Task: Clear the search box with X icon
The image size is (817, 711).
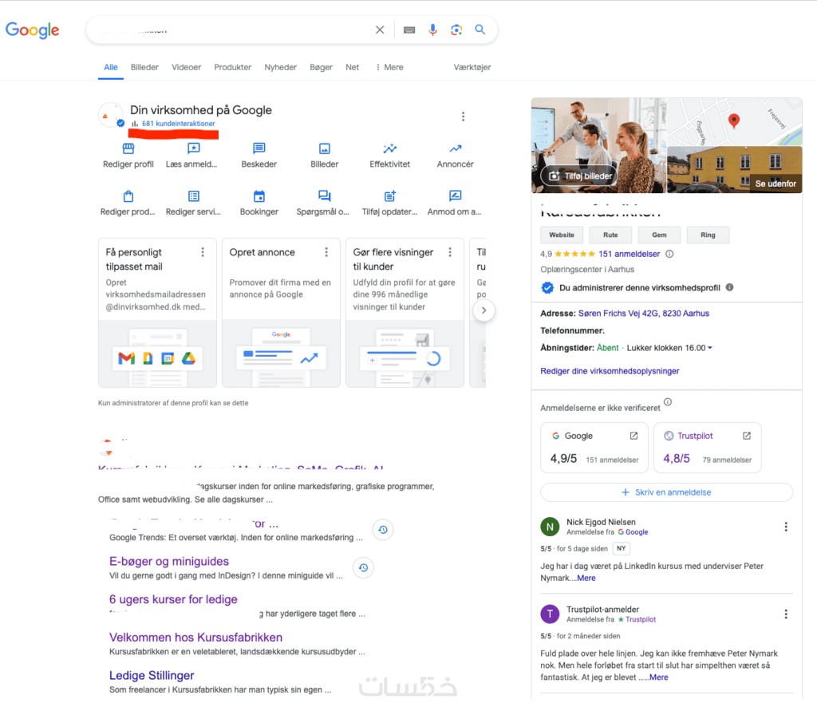Action: 380,30
